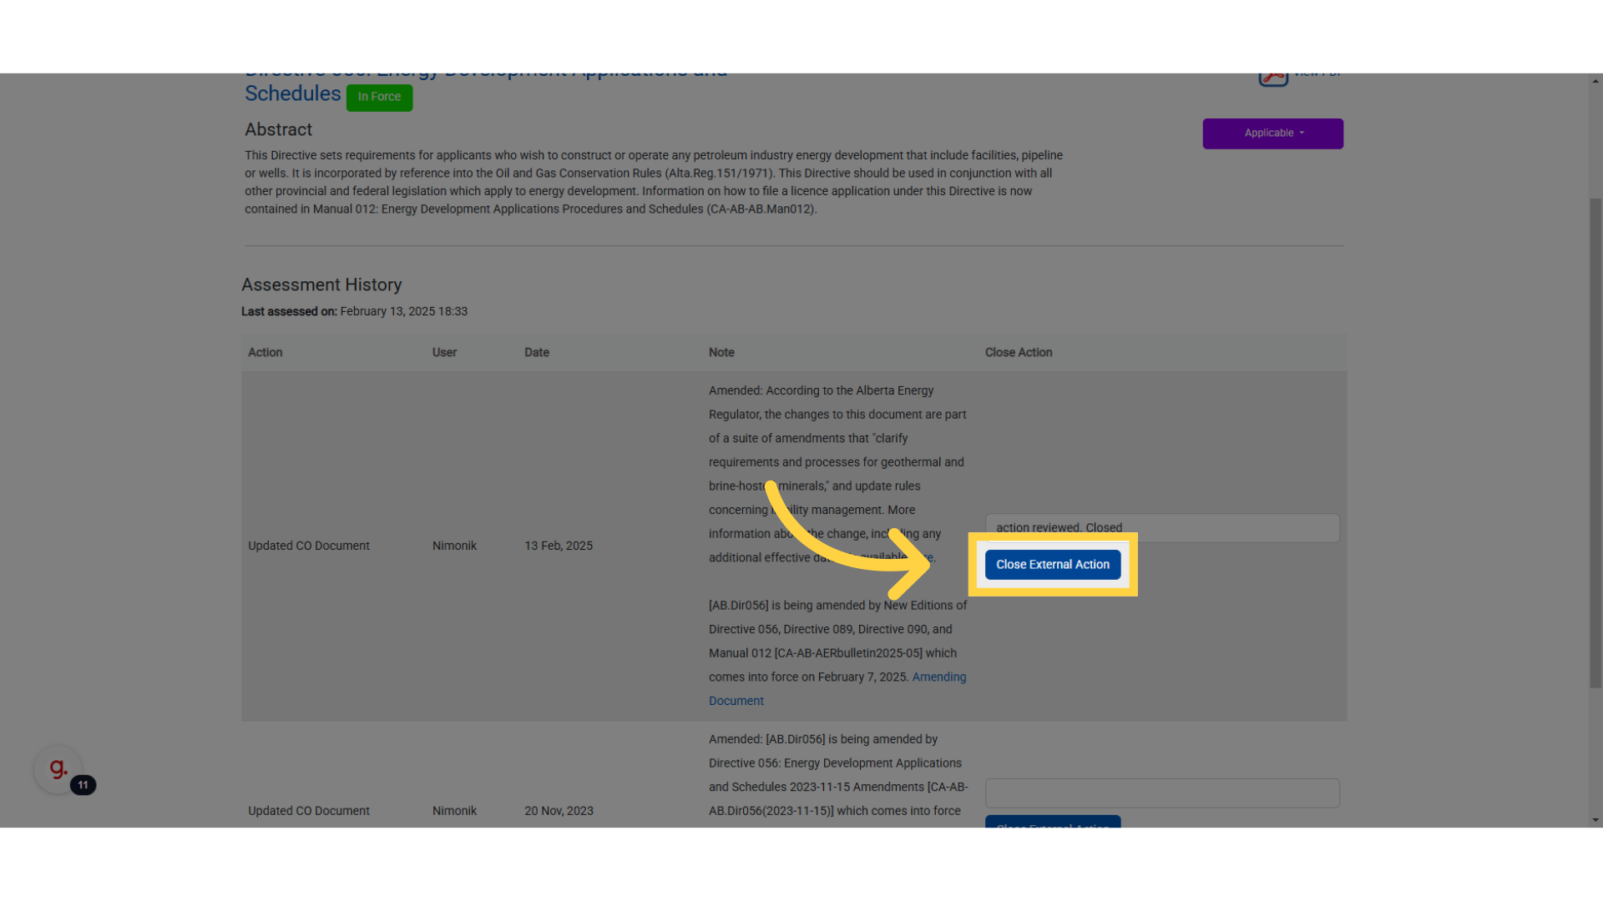Click the Note column header
The width and height of the screenshot is (1603, 901).
721,353
